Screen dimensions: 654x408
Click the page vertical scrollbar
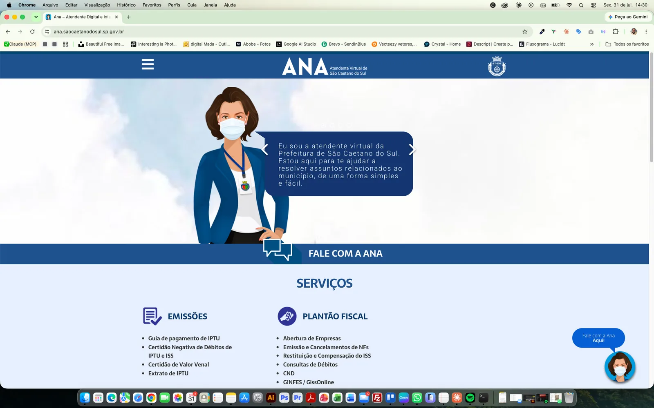652,107
